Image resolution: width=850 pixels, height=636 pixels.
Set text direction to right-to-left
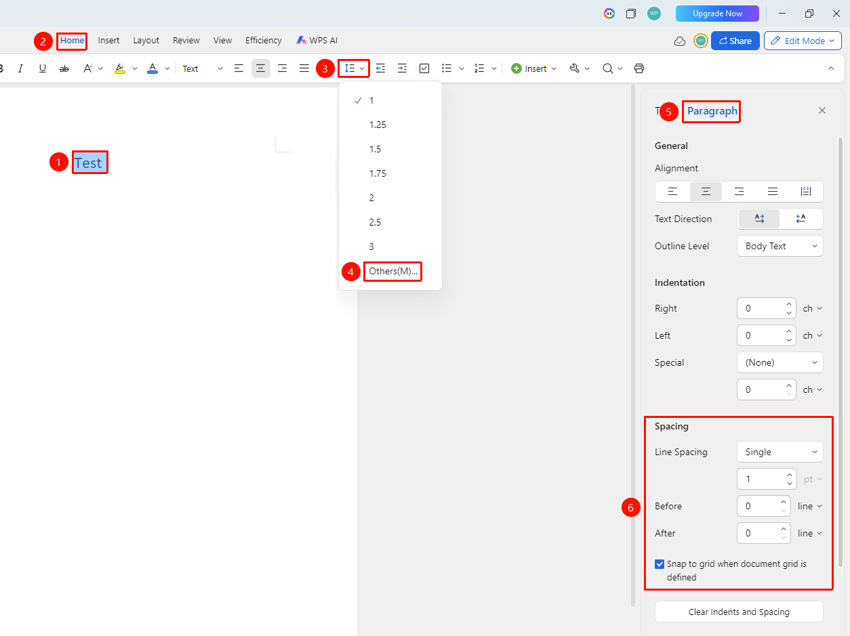[x=801, y=219]
